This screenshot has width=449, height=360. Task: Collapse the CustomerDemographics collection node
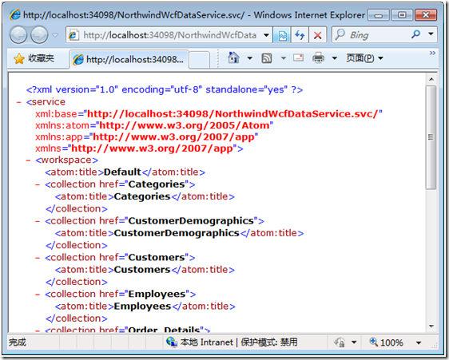38,221
